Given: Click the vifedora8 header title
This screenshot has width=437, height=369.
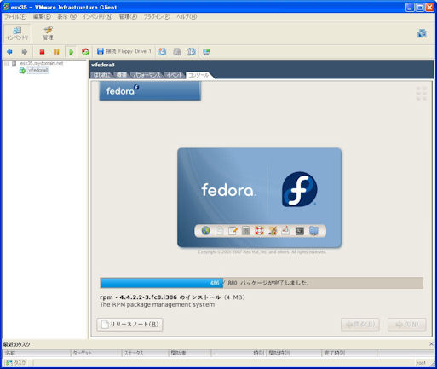Looking at the screenshot, I should tap(103, 65).
